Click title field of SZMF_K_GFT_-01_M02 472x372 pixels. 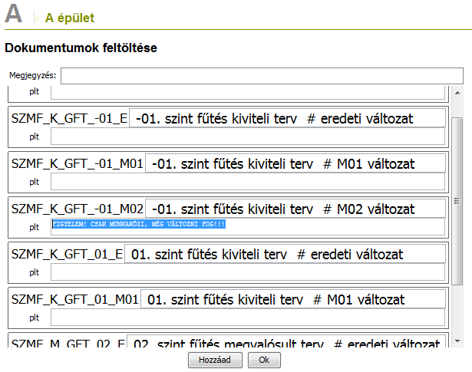point(295,209)
